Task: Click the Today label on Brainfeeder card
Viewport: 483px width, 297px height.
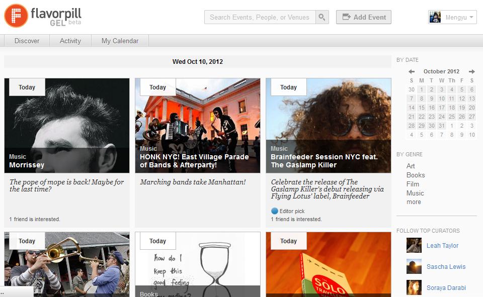Action: [x=289, y=87]
